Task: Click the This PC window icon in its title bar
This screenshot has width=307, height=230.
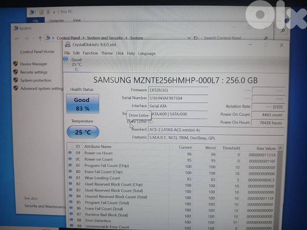Action: point(33,11)
